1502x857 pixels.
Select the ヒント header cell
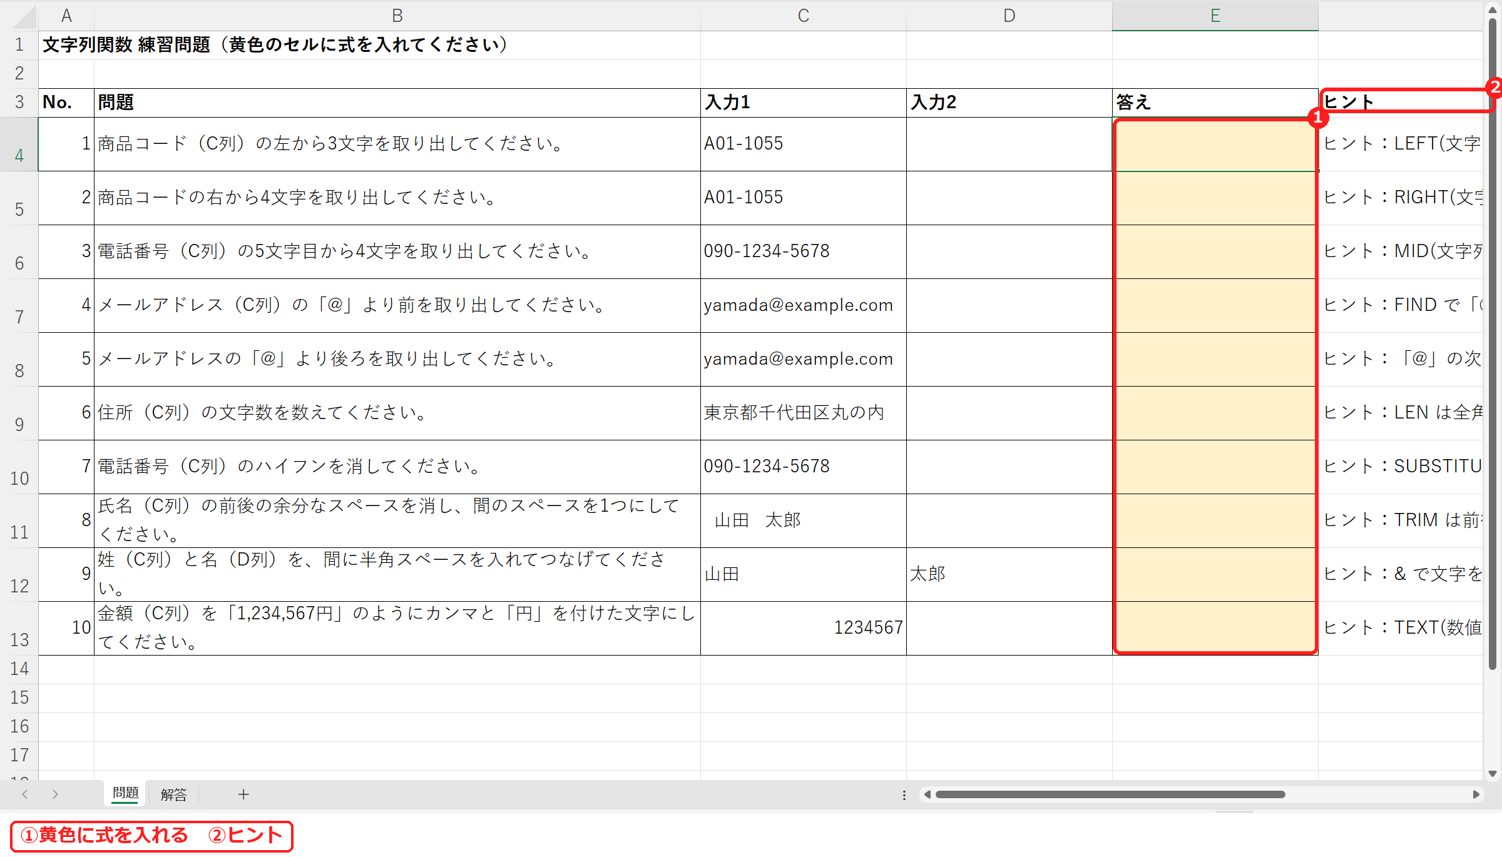(x=1401, y=103)
